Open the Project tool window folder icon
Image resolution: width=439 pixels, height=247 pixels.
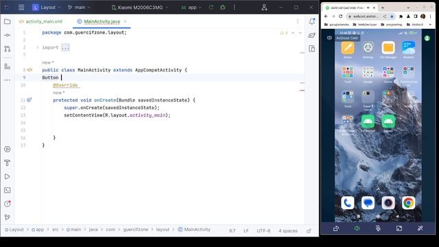(x=8, y=21)
